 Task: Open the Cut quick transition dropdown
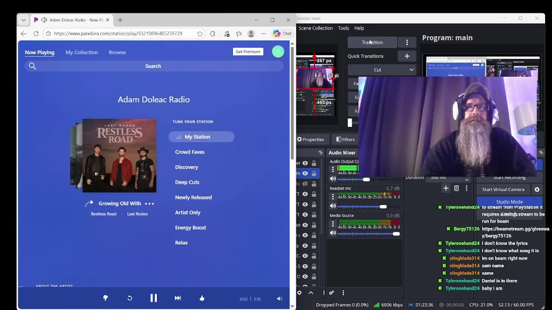pyautogui.click(x=382, y=70)
